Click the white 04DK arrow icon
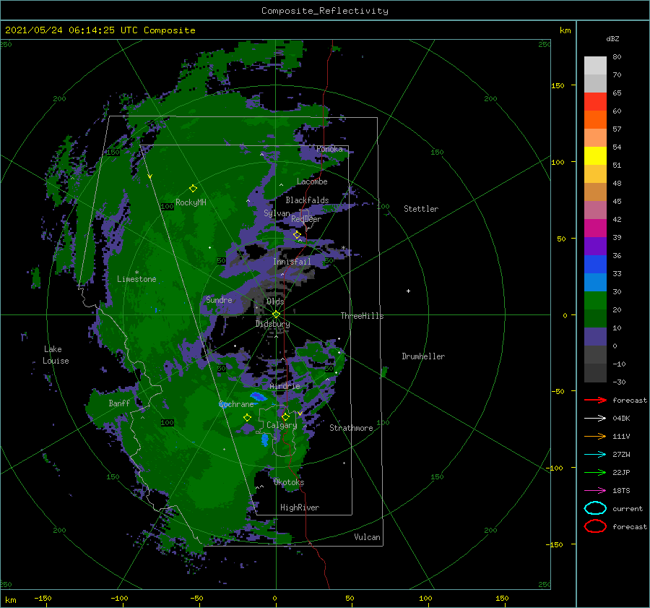 click(x=595, y=418)
